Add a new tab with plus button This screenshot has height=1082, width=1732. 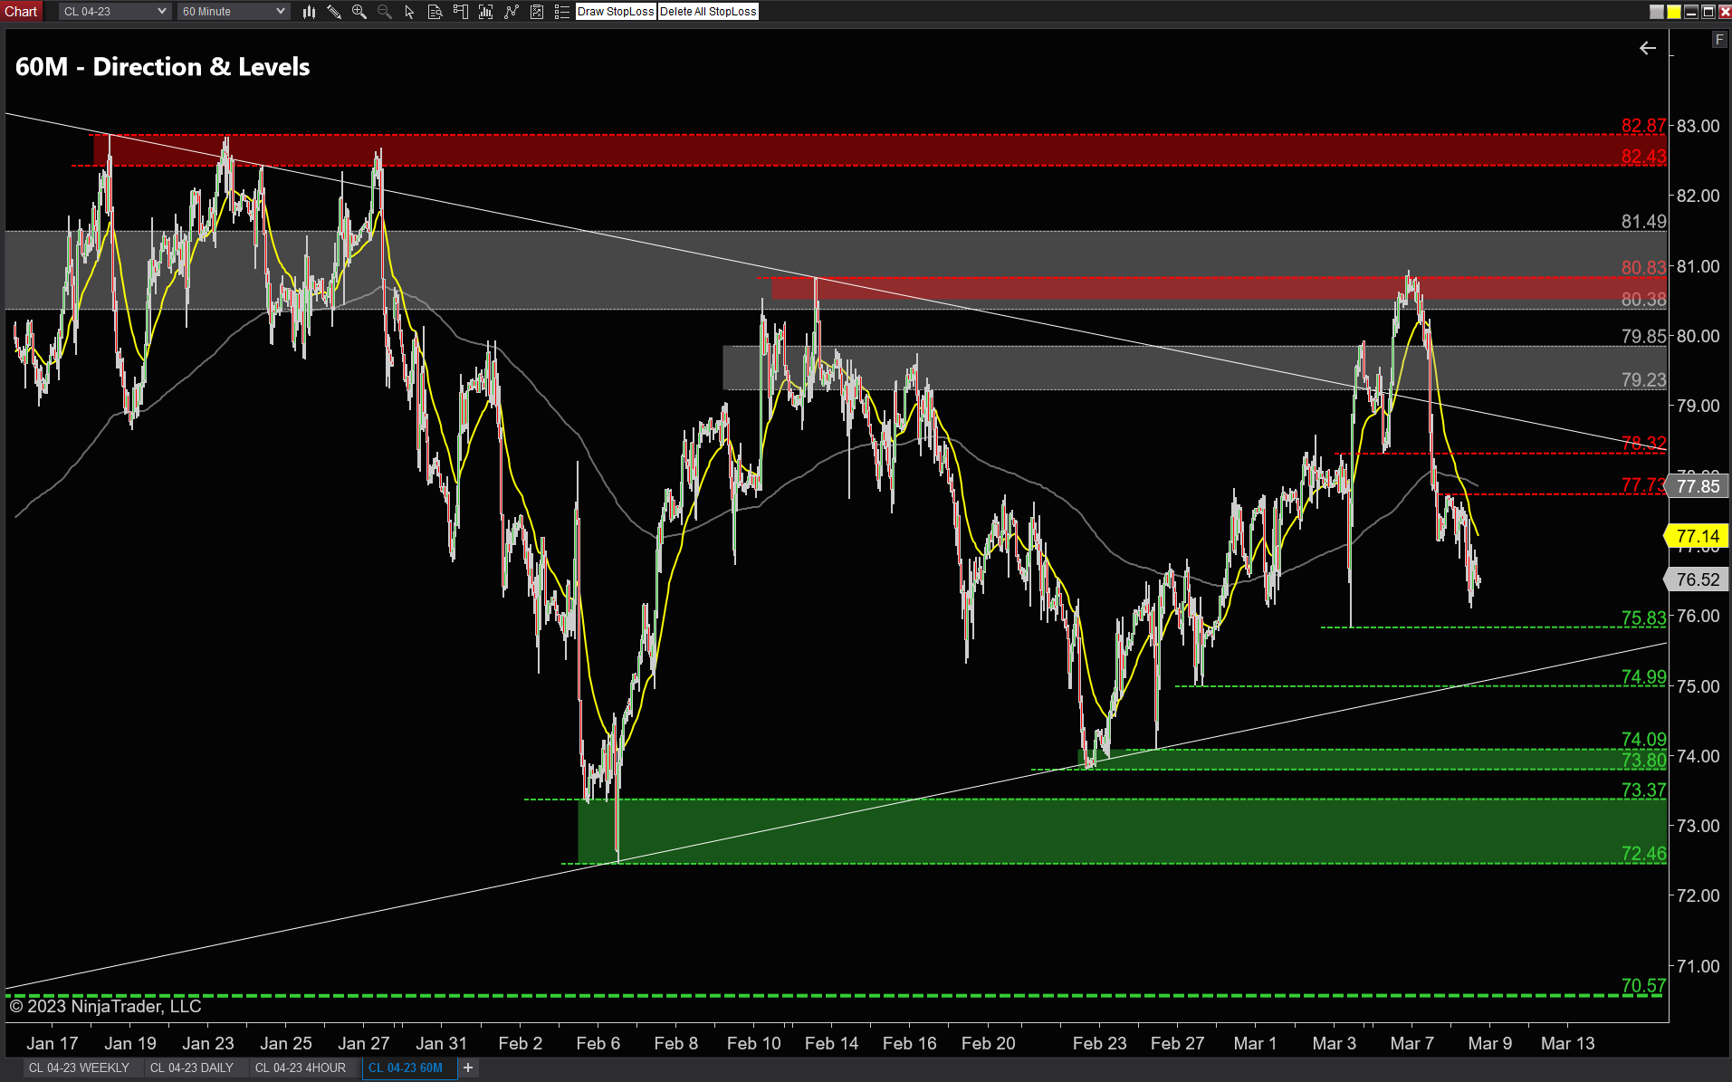point(468,1068)
